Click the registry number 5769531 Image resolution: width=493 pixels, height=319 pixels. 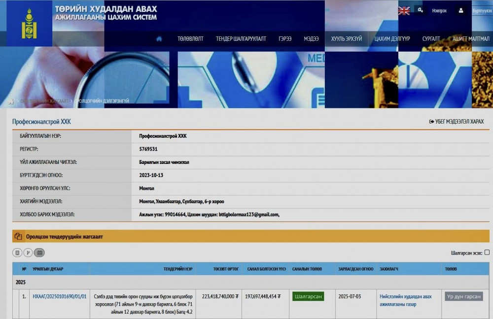148,149
